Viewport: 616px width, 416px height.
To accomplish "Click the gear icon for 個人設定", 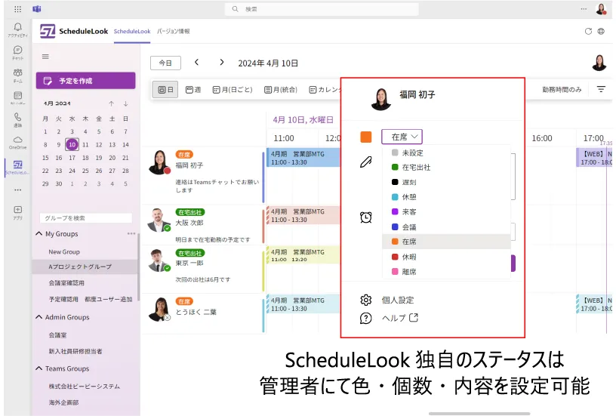I will click(x=365, y=300).
